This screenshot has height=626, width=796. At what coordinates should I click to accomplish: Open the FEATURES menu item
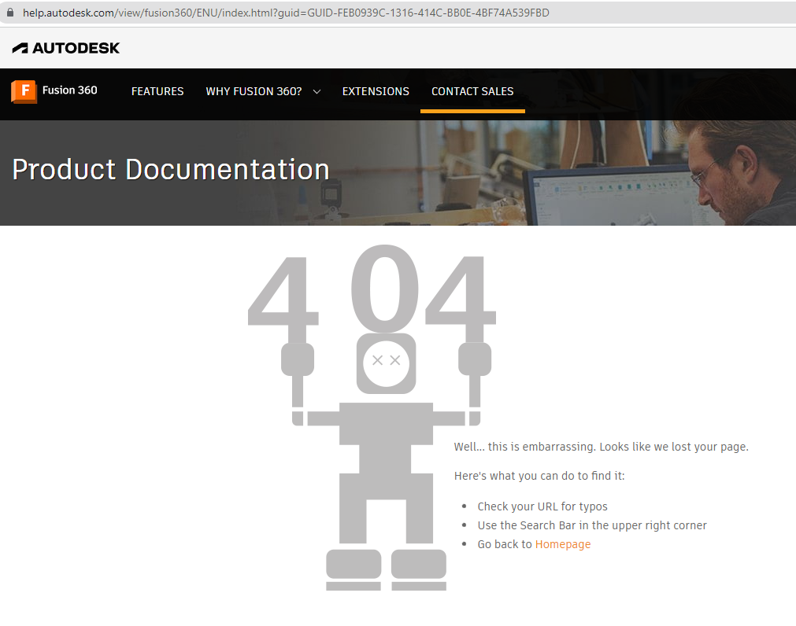click(157, 91)
